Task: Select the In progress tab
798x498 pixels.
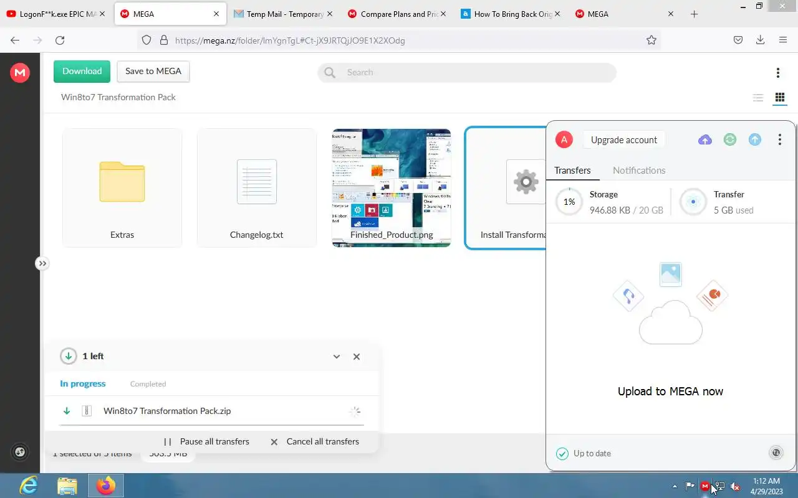Action: (83, 383)
